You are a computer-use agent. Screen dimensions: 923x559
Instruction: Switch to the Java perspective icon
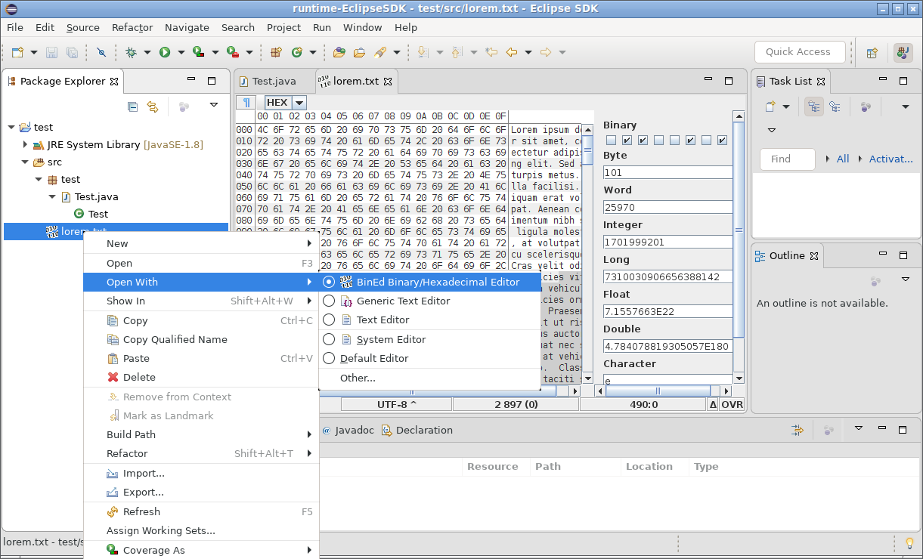coord(903,52)
